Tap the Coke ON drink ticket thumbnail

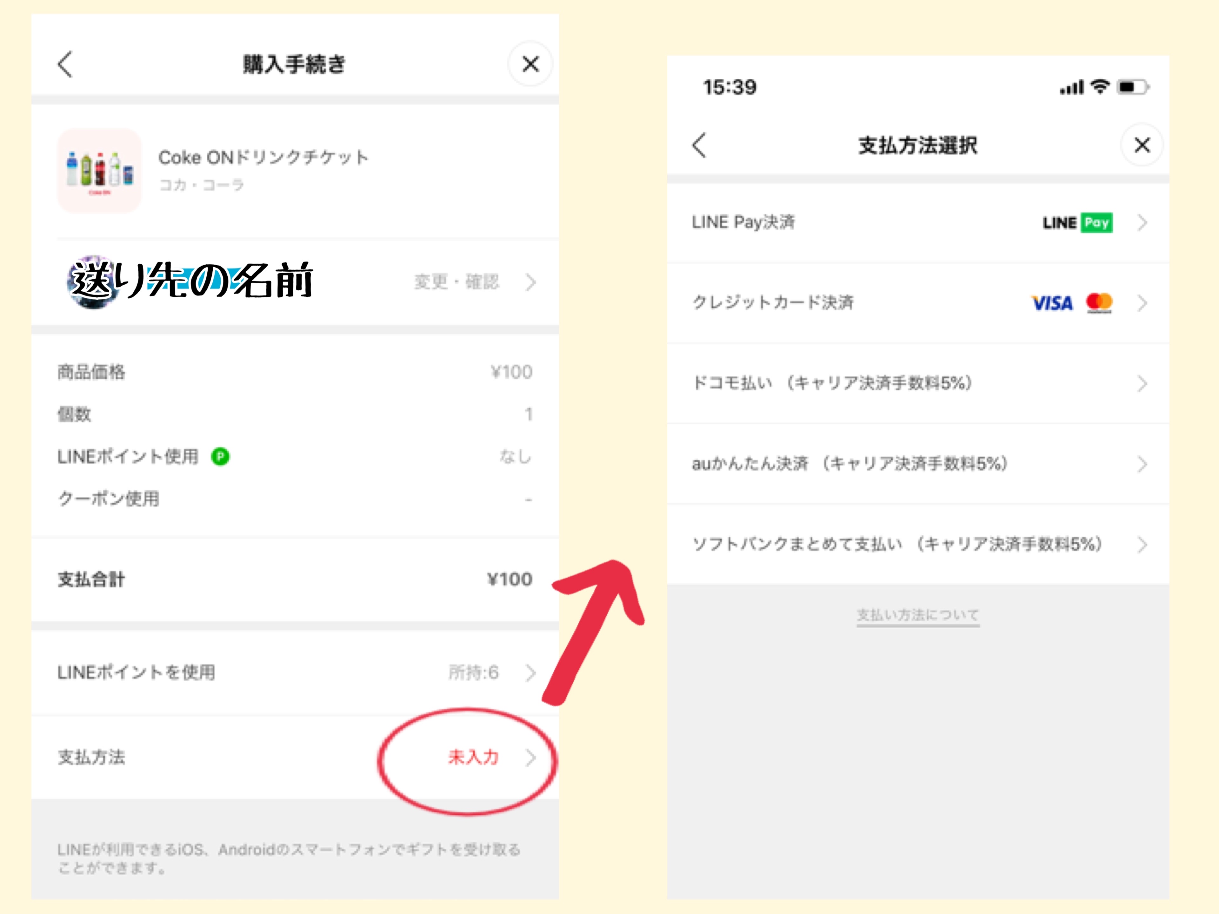tap(99, 170)
